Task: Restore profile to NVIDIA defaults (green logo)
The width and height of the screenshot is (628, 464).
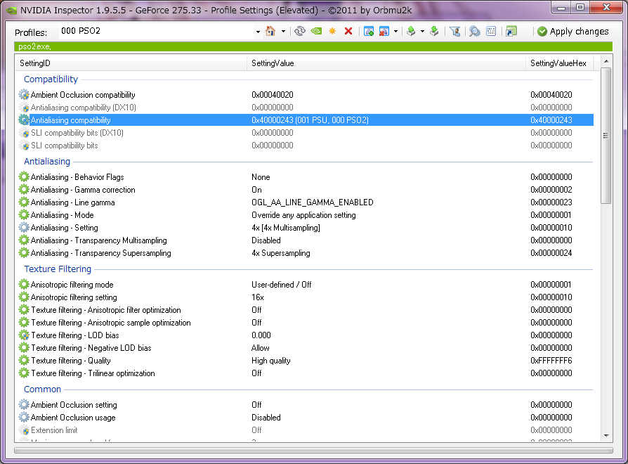Action: click(x=316, y=31)
